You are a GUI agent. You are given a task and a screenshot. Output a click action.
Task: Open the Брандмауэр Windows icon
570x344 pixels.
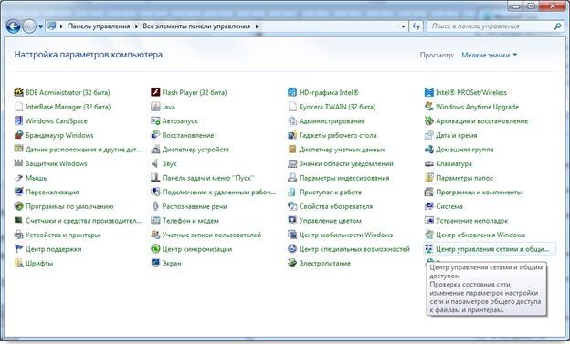click(18, 135)
